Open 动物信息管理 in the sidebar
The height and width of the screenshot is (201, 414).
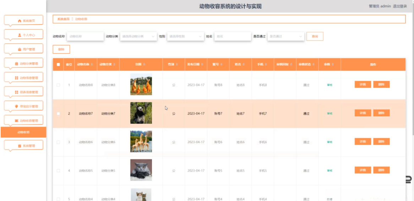coord(23,78)
